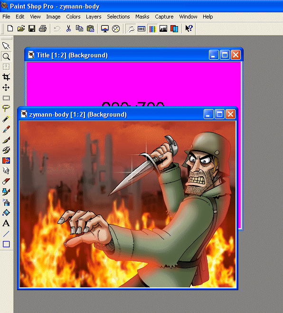This screenshot has width=283, height=313.
Task: Open the Help menu
Action: tap(208, 17)
